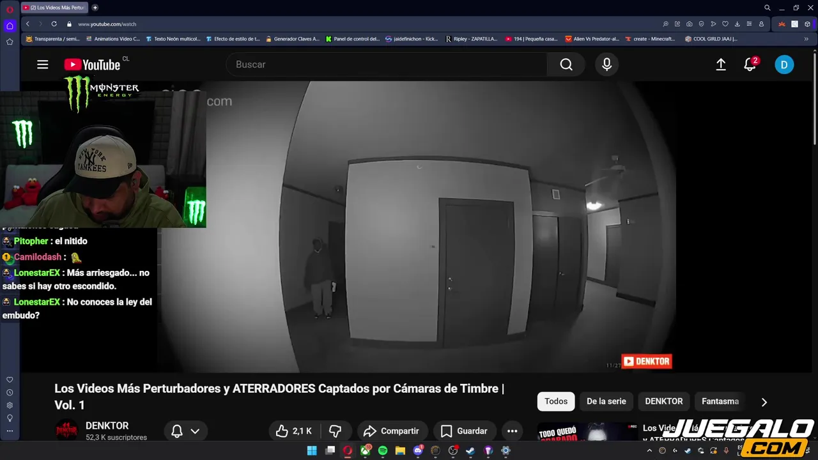Go to the YouTube home logo
This screenshot has height=460, width=818.
pos(92,65)
